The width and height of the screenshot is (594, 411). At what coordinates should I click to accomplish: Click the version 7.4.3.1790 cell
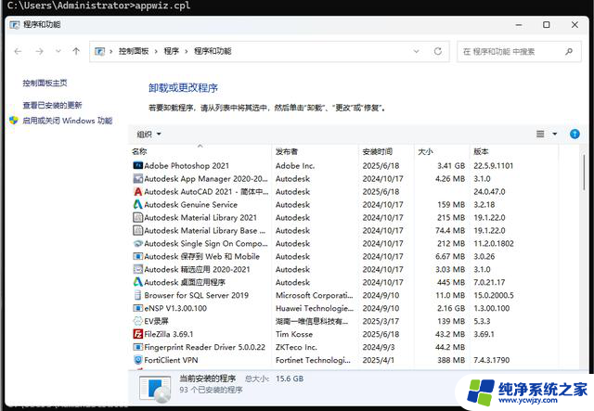[491, 360]
